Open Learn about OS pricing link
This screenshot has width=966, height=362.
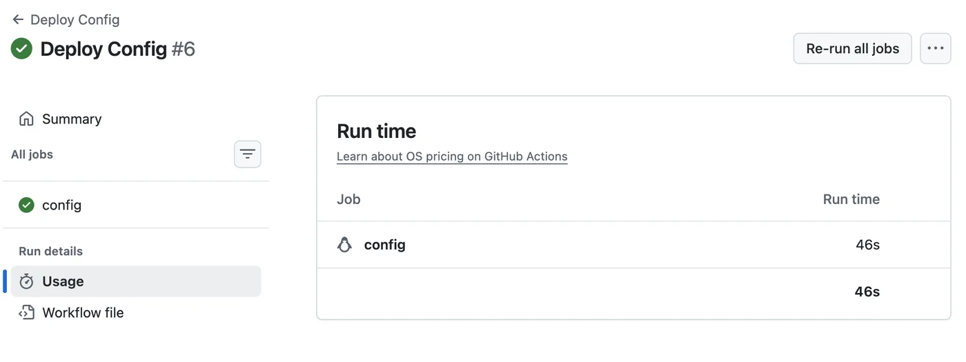tap(452, 157)
